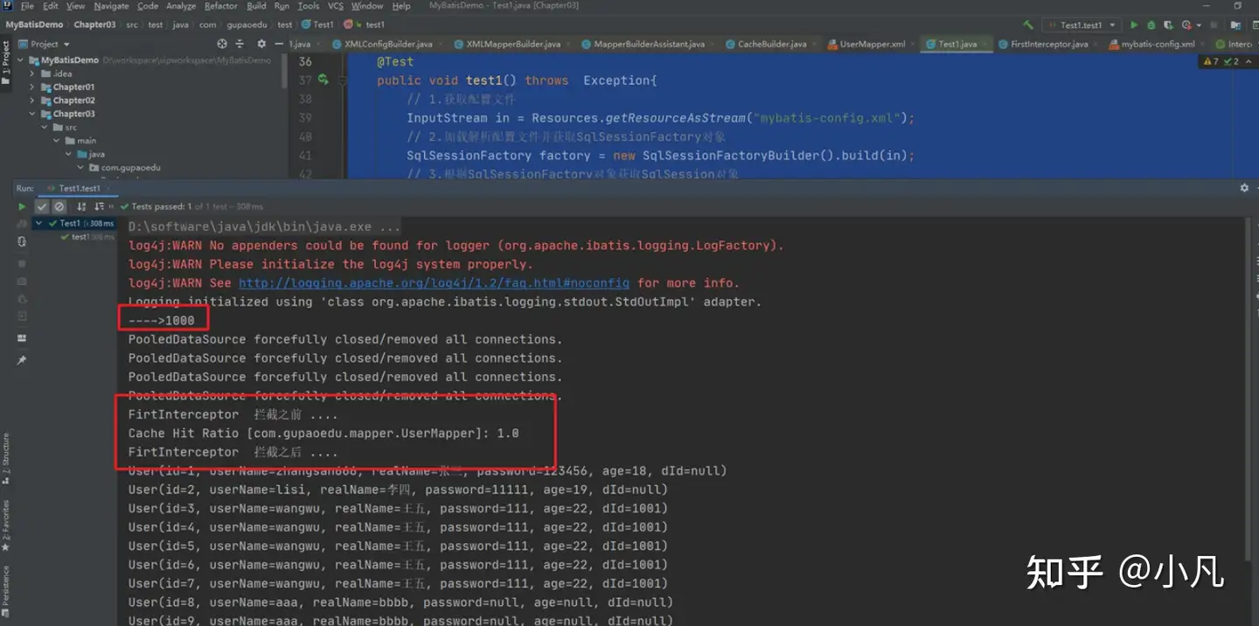The image size is (1259, 626).
Task: Toggle Show Passed tests checkmark button
Action: click(x=42, y=207)
